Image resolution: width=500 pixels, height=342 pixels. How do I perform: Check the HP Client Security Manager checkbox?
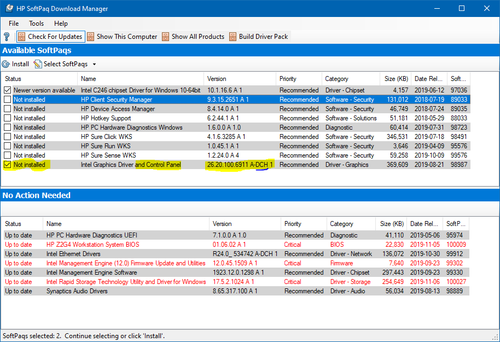pos(8,99)
